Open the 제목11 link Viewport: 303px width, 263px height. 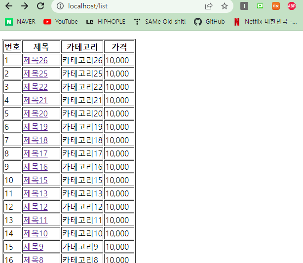36,220
